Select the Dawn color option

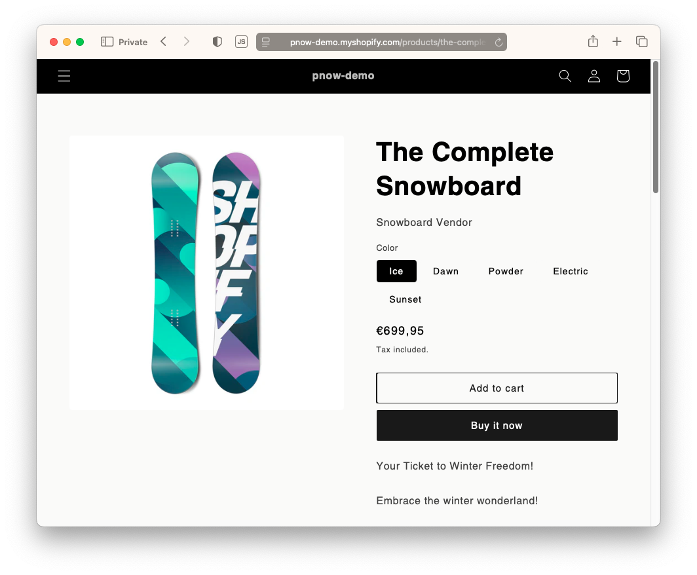pyautogui.click(x=445, y=271)
